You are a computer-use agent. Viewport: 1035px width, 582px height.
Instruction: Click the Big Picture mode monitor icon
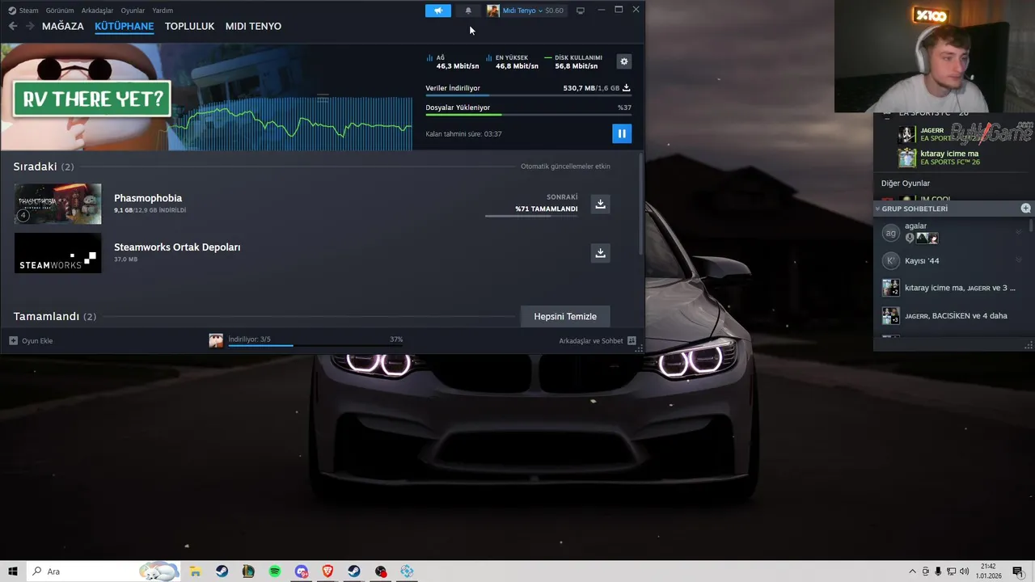click(580, 11)
